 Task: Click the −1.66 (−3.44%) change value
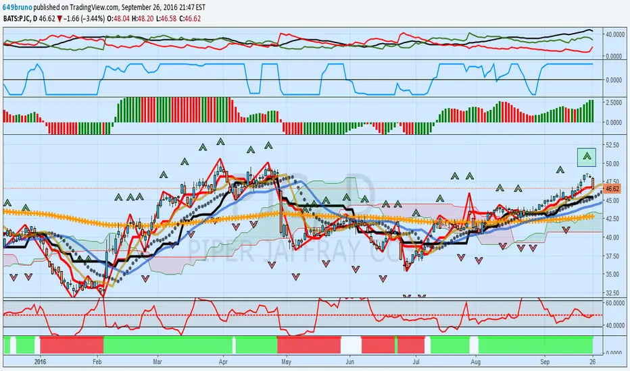84,18
